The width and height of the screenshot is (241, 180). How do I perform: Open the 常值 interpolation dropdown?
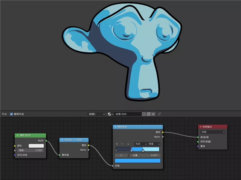coord(154,144)
